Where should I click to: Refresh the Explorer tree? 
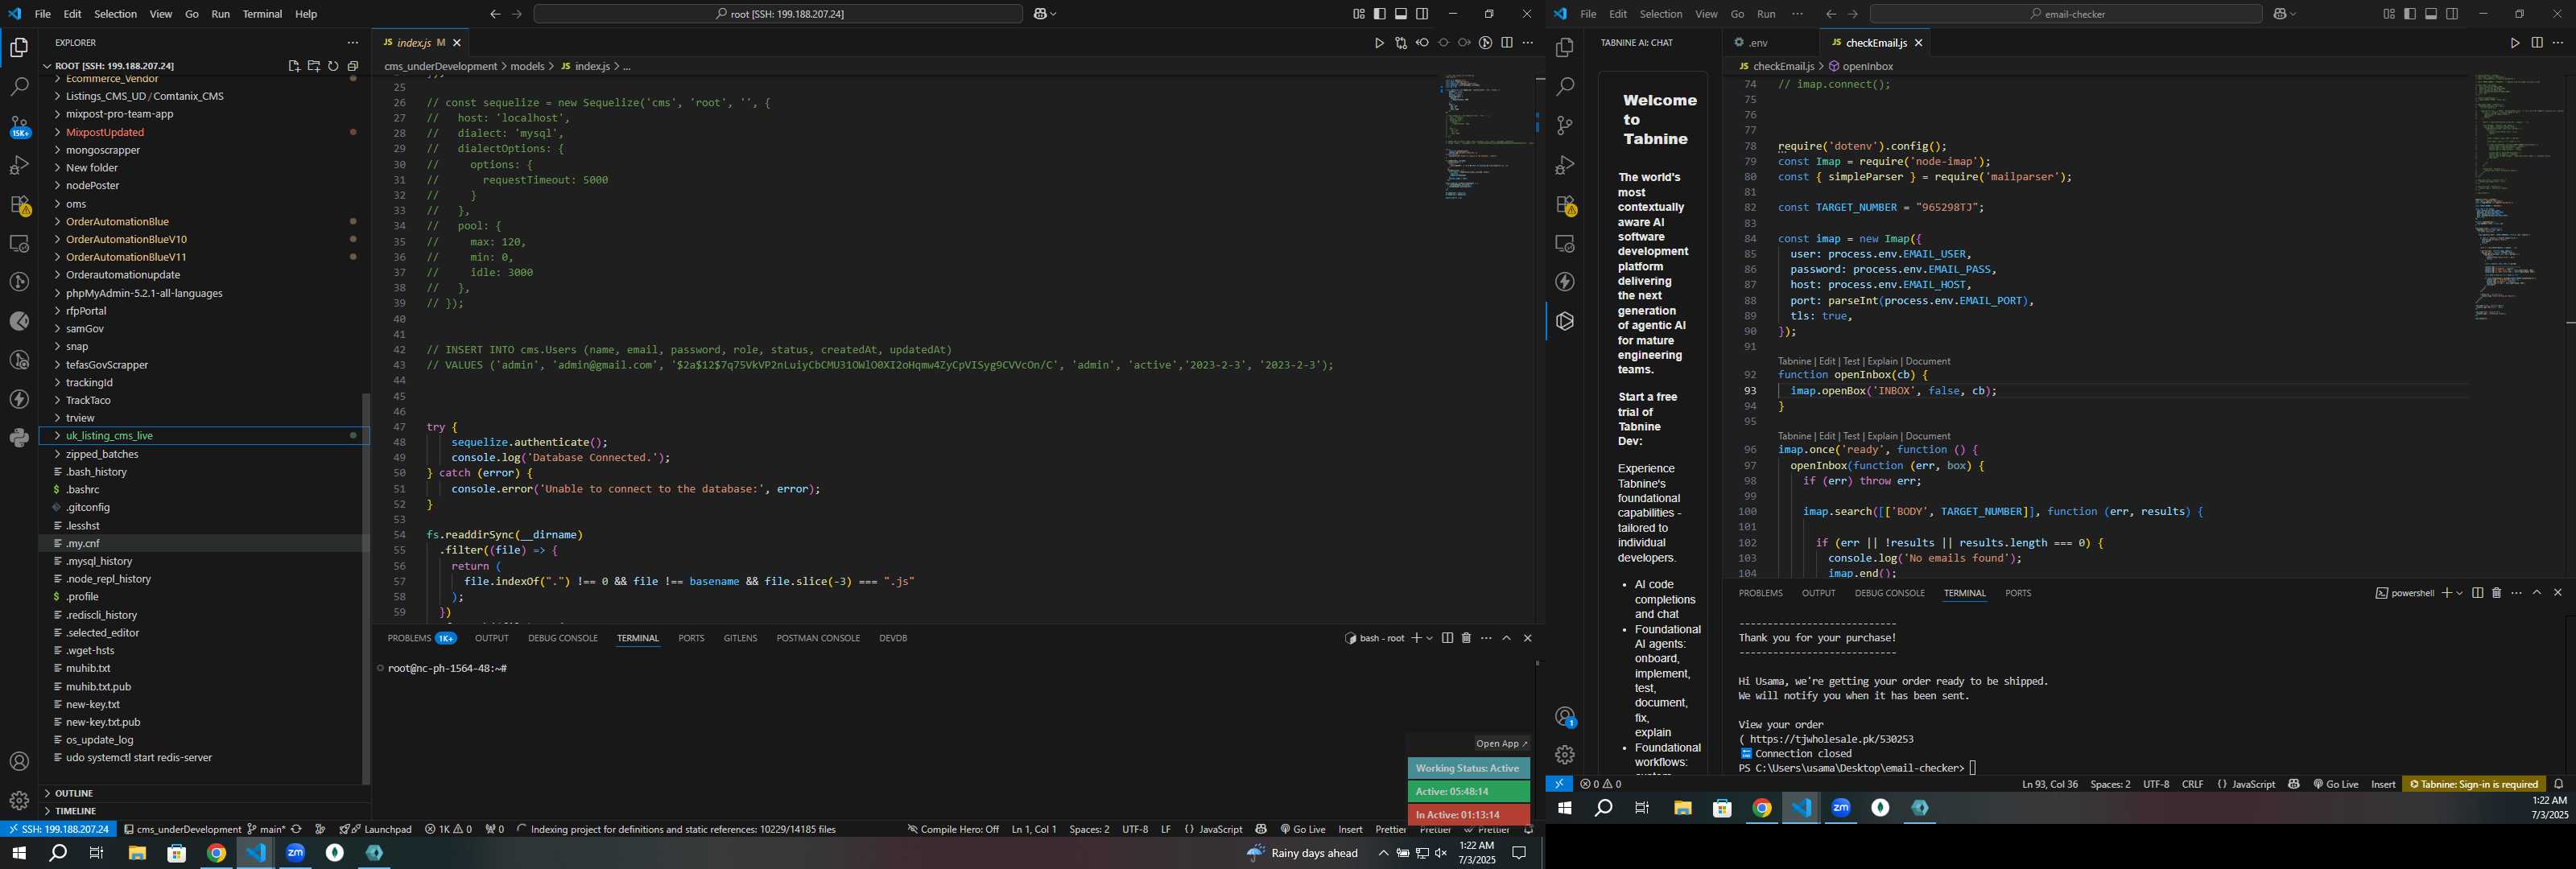click(333, 66)
